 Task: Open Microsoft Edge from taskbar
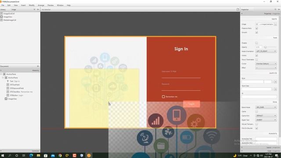(x=31, y=155)
